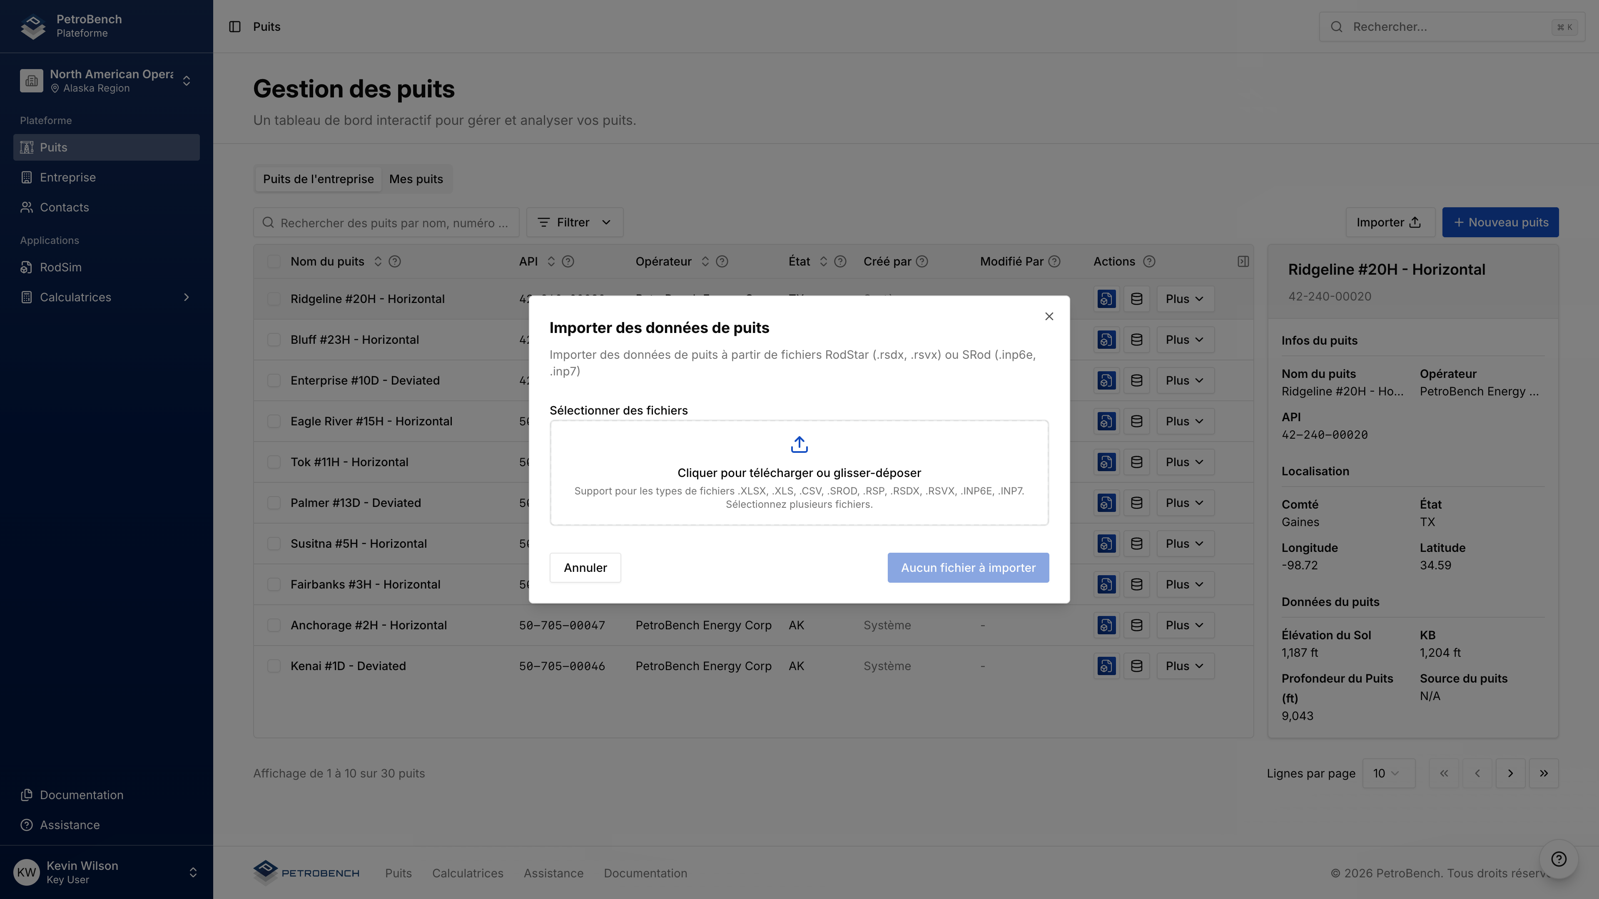Click the PetroBench logo in sidebar
This screenshot has width=1599, height=899.
click(x=33, y=26)
